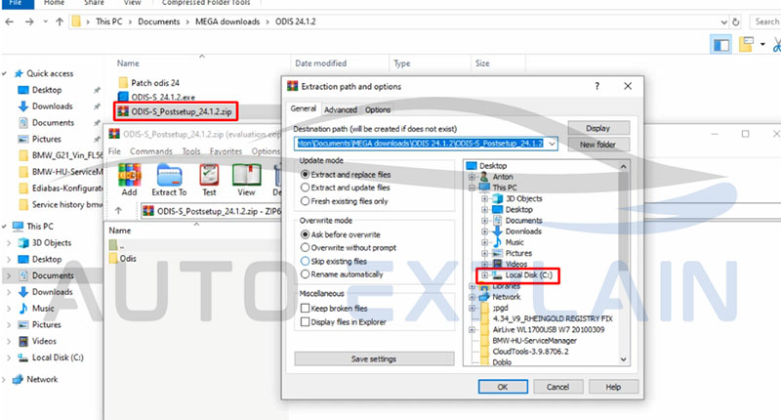Click the Explorer Search box

click(766, 21)
